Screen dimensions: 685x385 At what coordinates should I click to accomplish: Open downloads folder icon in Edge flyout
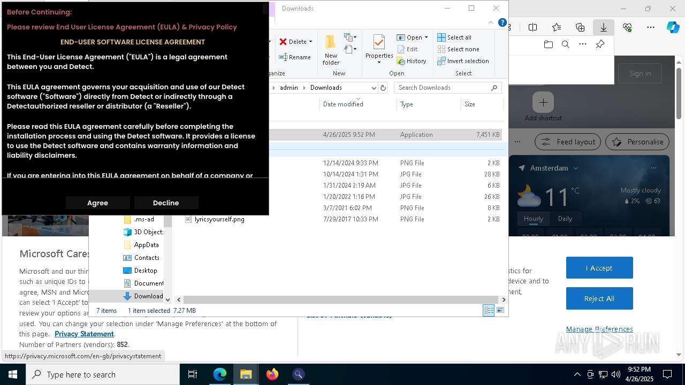pyautogui.click(x=549, y=44)
